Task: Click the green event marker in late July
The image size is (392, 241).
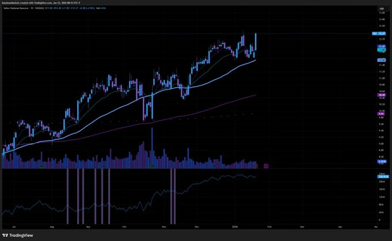Action: (42, 166)
